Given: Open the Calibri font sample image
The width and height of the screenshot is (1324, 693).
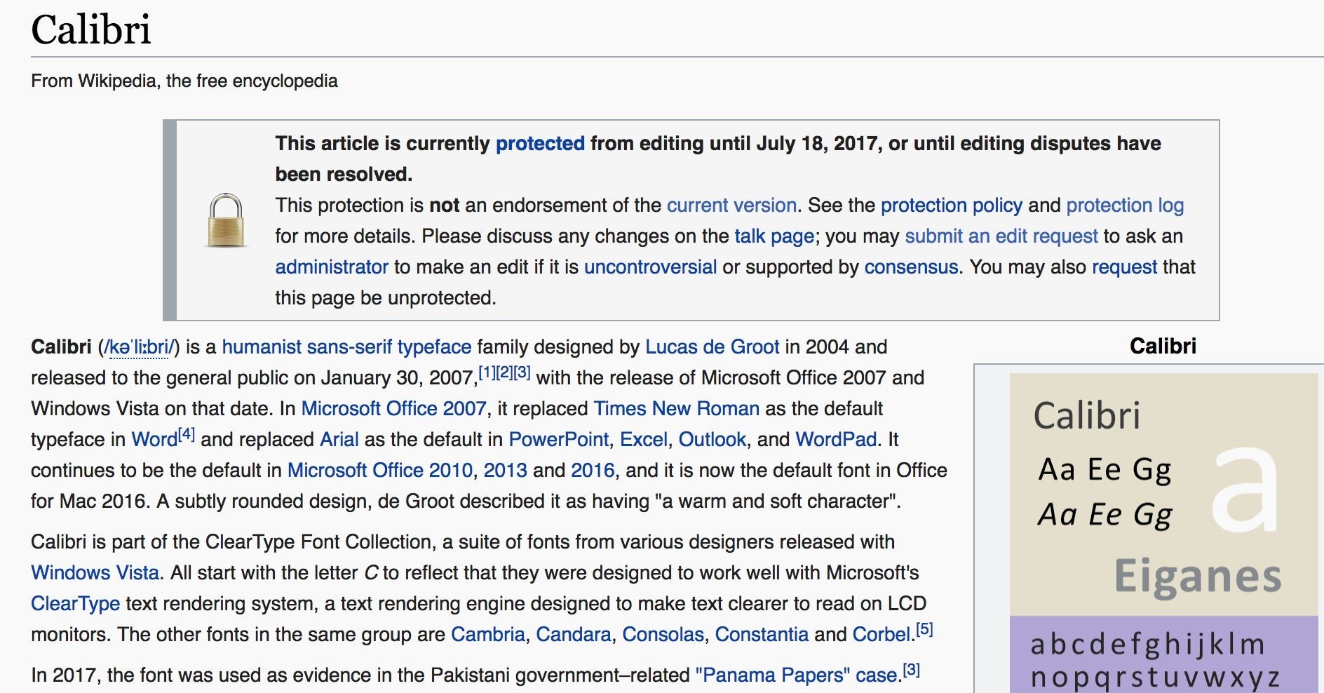Looking at the screenshot, I should click(1163, 533).
